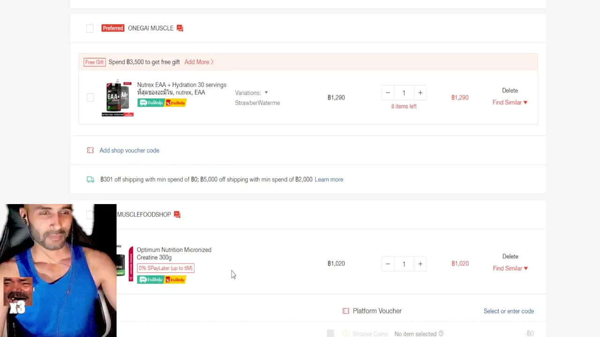Expand Find Similar for Creatine item
This screenshot has height=337, width=600.
pyautogui.click(x=510, y=268)
